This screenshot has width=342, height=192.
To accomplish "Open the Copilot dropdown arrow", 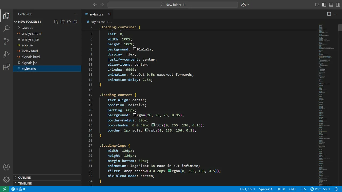I will pyautogui.click(x=248, y=5).
